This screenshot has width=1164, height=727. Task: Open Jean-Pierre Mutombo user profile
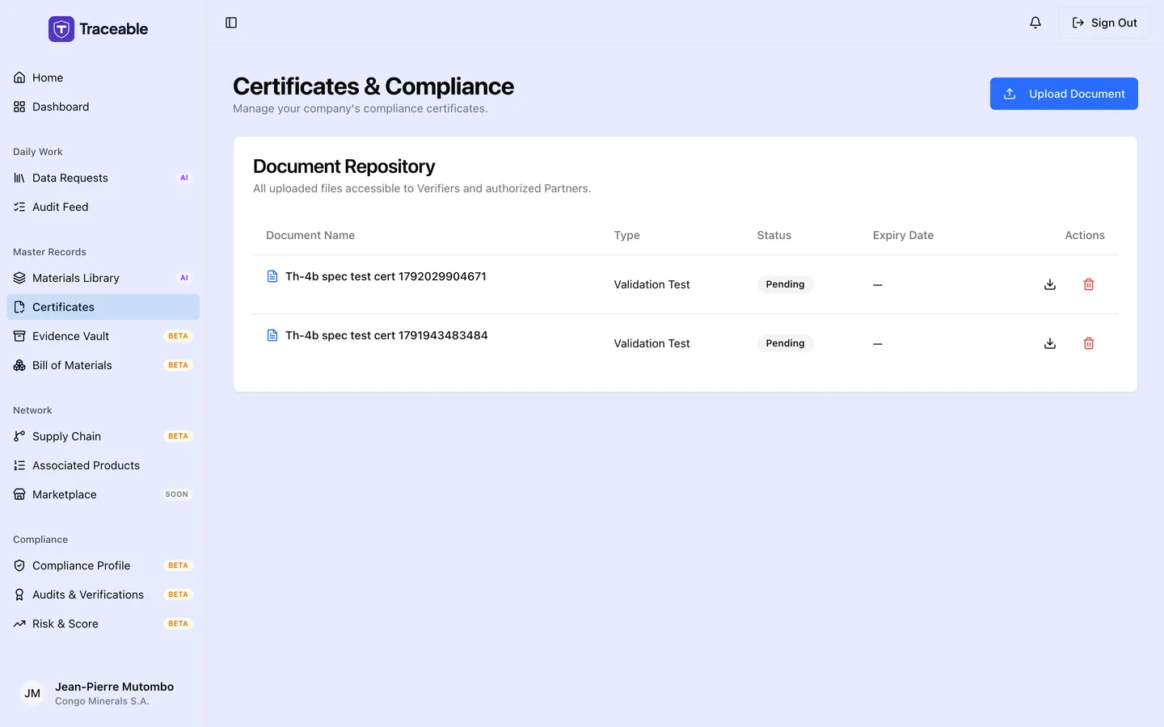click(103, 693)
